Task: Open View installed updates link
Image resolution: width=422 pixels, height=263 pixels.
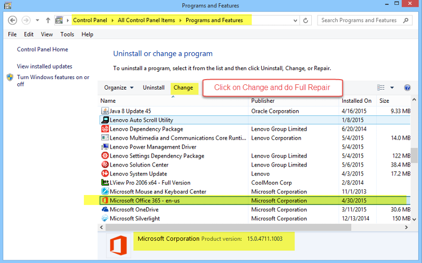Action: click(x=45, y=66)
